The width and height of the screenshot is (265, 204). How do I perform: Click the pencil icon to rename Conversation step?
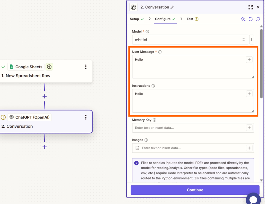(x=172, y=7)
